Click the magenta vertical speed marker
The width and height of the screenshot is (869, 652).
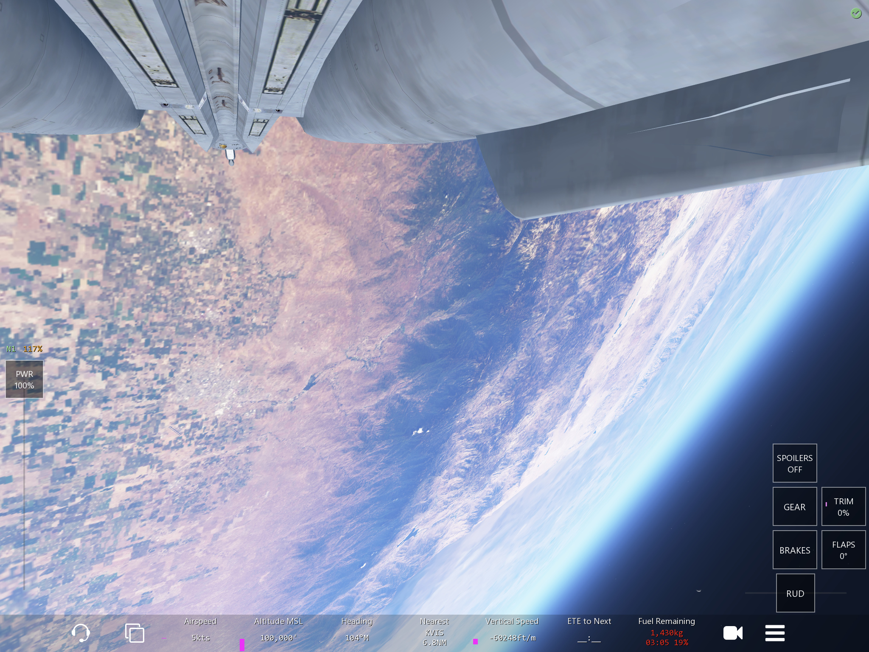(x=475, y=641)
